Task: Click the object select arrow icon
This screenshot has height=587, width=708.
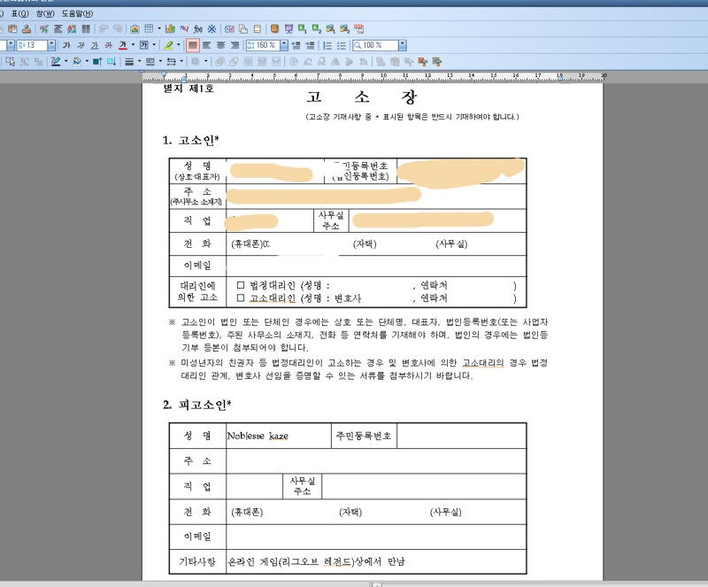Action: 11,61
